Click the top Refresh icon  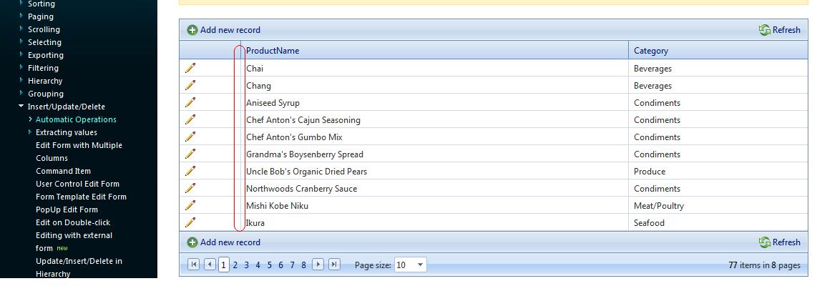click(764, 30)
